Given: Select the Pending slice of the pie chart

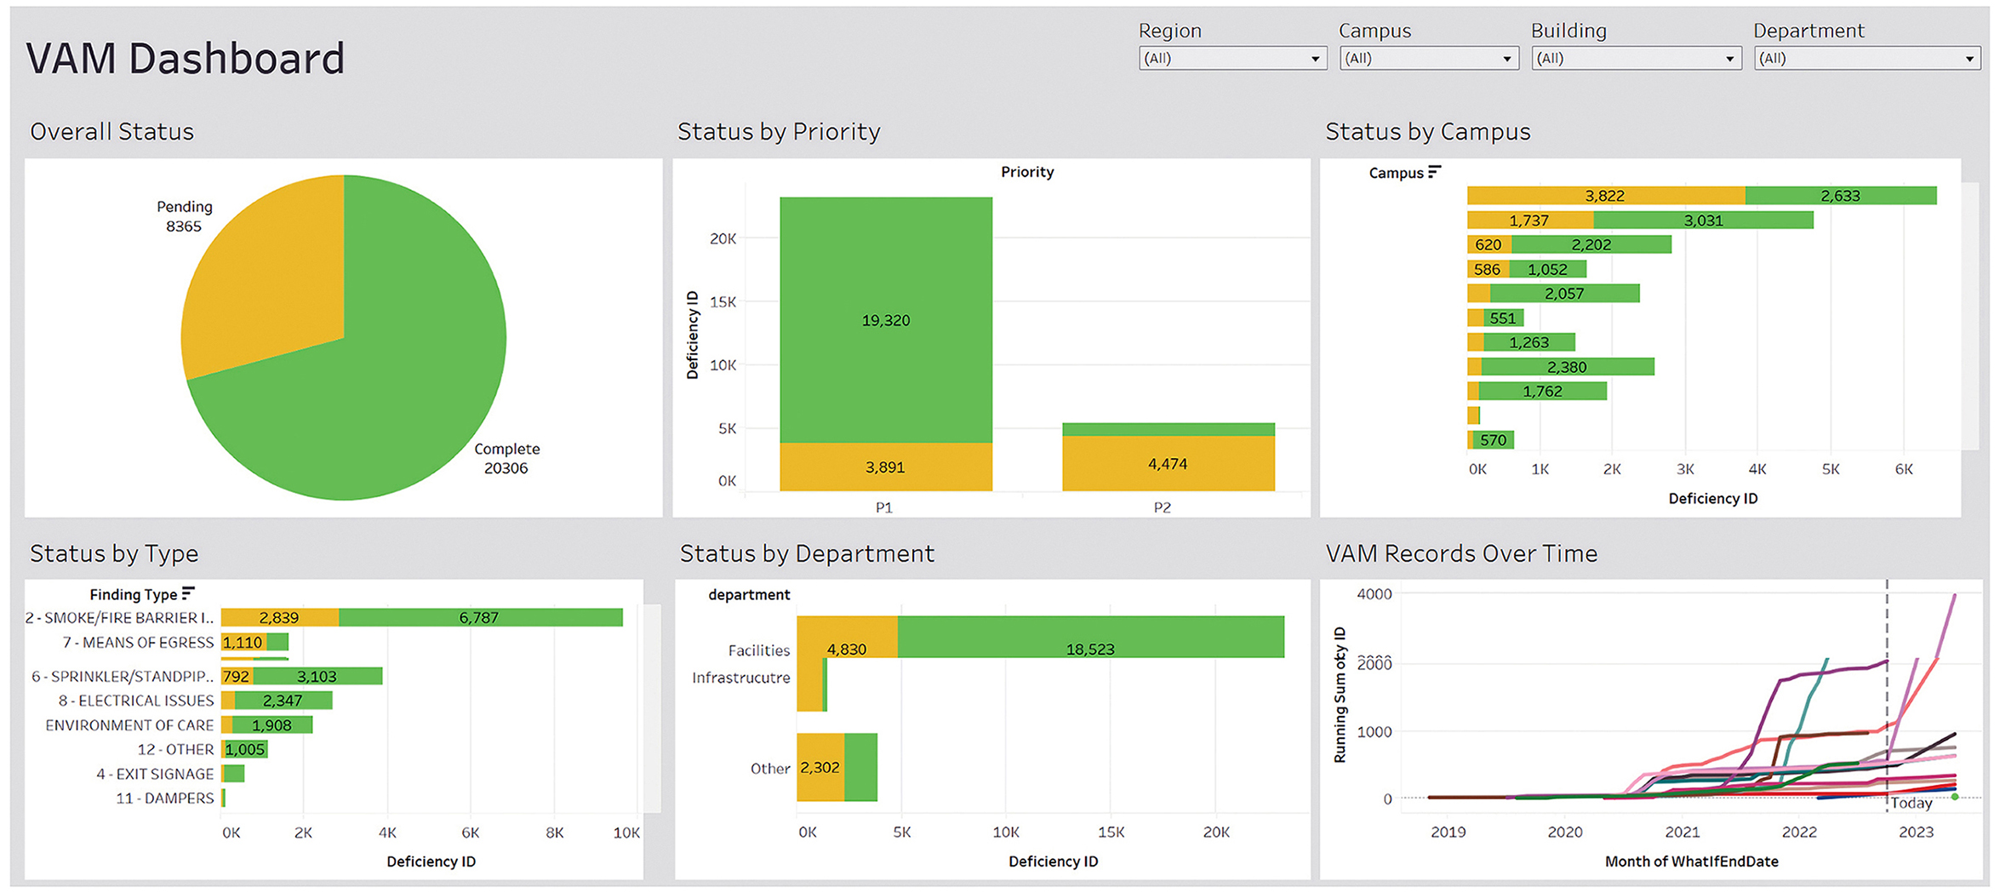Looking at the screenshot, I should point(264,272).
